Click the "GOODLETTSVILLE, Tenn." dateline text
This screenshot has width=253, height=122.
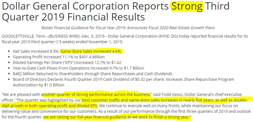[21, 37]
